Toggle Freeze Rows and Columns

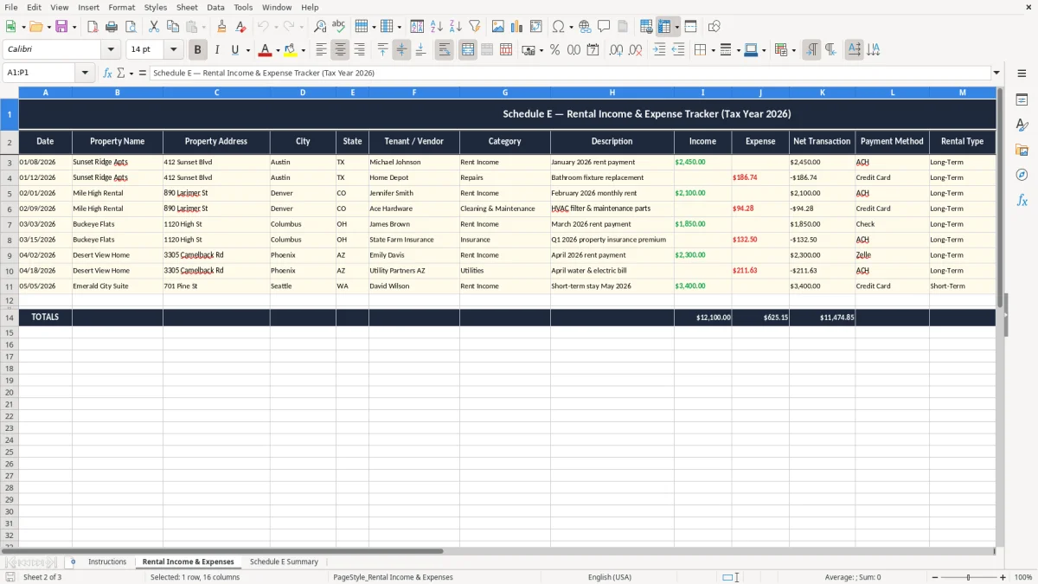coord(664,27)
